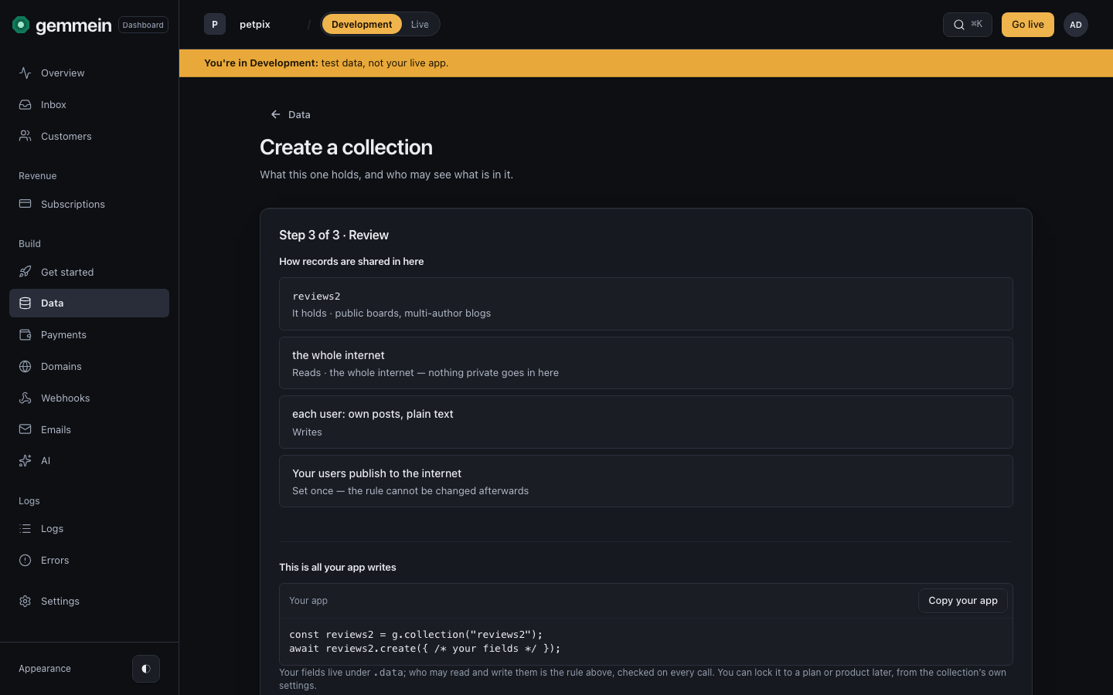Screen dimensions: 1113x695
Task: Open Customers people icon
Action: (26, 136)
